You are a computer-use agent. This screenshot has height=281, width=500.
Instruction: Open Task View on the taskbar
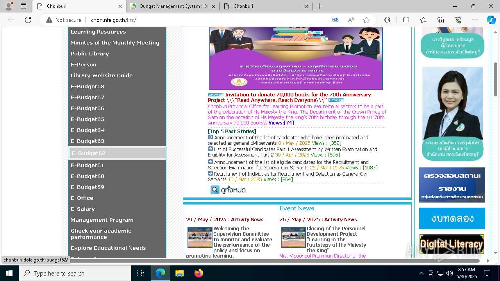(x=141, y=273)
